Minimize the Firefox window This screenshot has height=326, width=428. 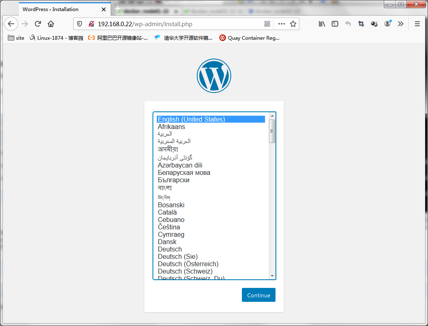(389, 5)
